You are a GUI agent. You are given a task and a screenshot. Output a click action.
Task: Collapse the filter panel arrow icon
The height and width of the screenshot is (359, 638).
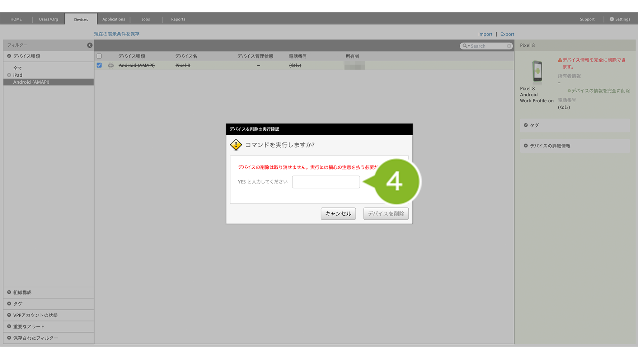(x=90, y=45)
